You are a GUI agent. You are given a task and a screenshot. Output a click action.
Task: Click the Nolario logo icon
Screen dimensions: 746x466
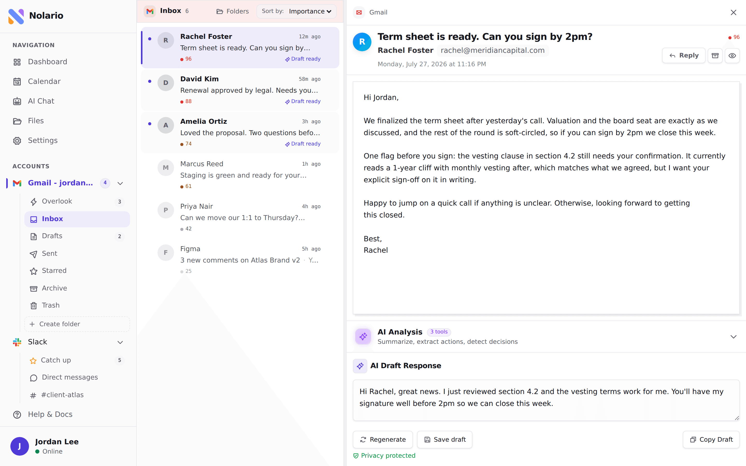(16, 16)
